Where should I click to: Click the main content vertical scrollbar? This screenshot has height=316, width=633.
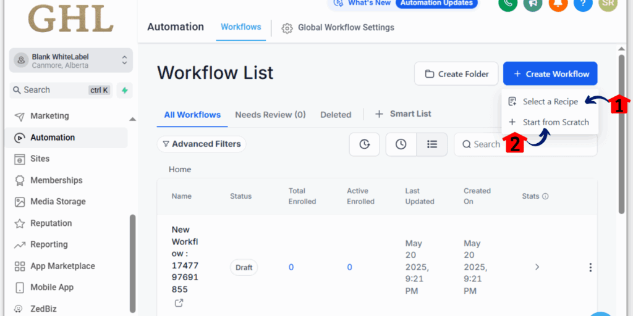click(622, 134)
